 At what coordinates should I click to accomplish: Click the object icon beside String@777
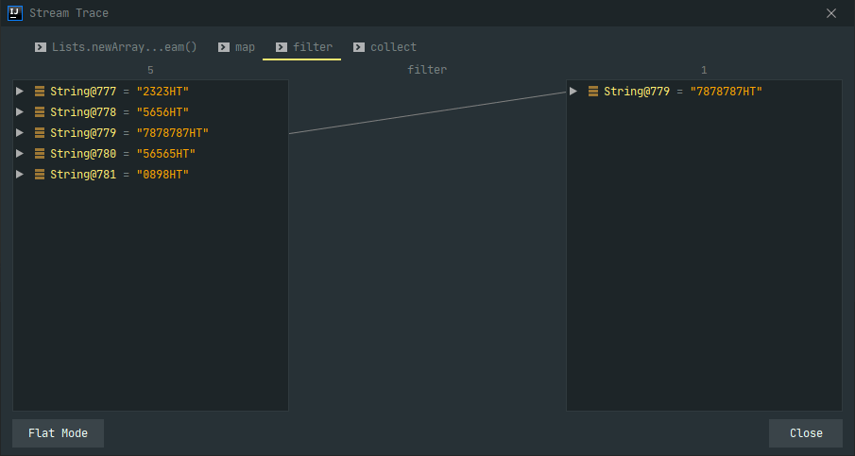coord(40,92)
